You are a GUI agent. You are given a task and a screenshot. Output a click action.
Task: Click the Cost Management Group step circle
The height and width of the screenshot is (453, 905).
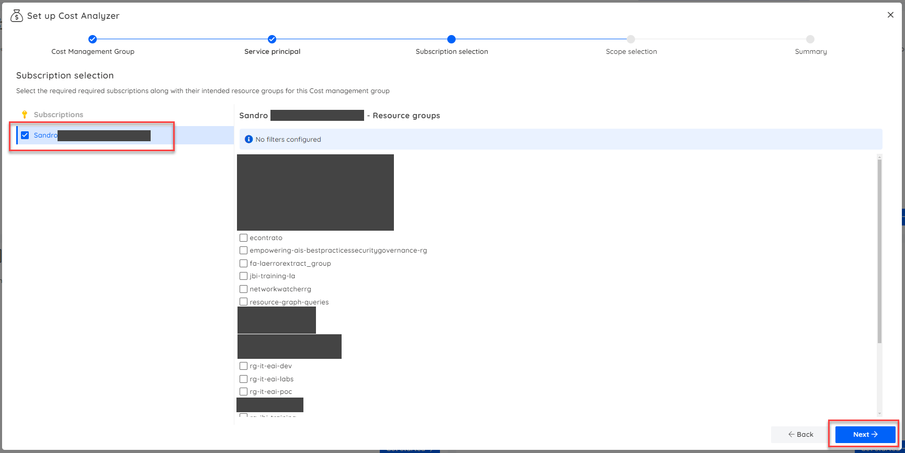tap(93, 39)
